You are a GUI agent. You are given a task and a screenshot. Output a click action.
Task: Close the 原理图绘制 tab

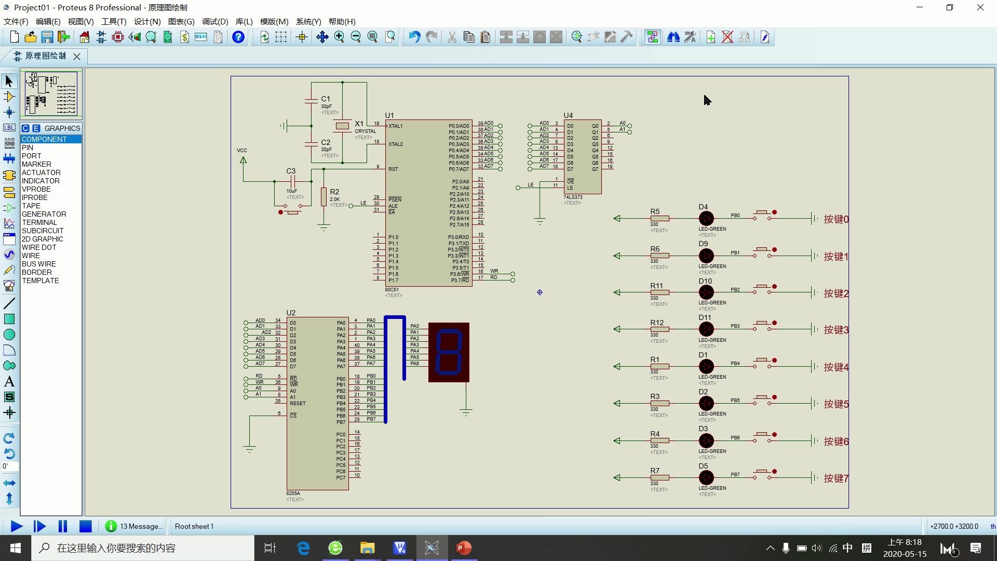[77, 56]
